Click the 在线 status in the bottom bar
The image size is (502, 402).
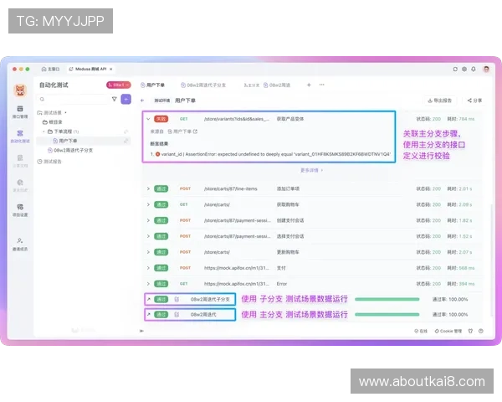coord(421,331)
